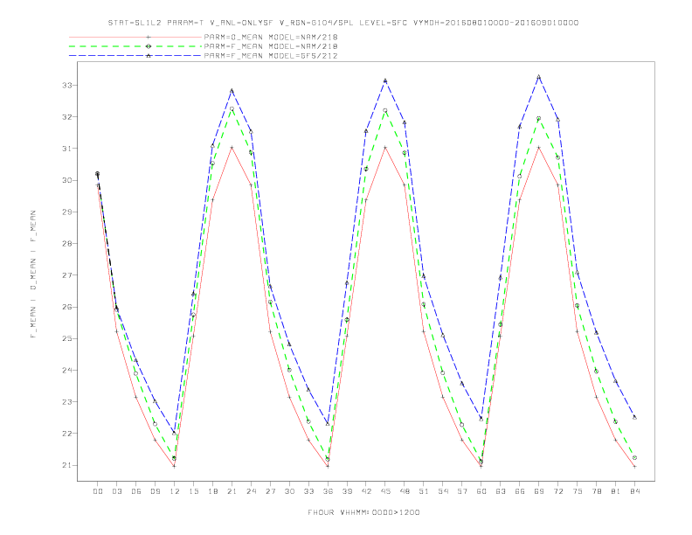
Task: Select legend entry PARM=O_MEAN MODEL=NAM/218
Action: click(271, 37)
